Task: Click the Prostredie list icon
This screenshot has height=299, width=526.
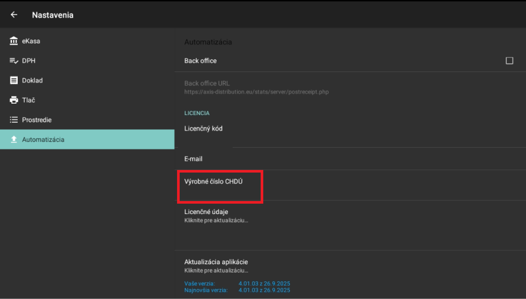Action: point(14,120)
